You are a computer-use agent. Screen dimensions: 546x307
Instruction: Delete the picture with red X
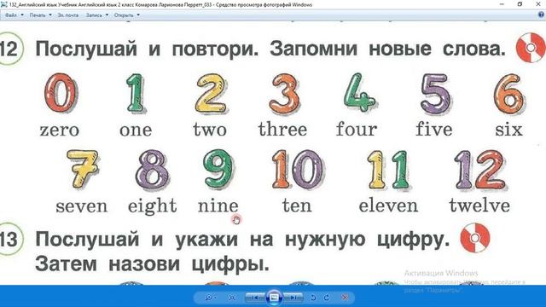pyautogui.click(x=345, y=298)
